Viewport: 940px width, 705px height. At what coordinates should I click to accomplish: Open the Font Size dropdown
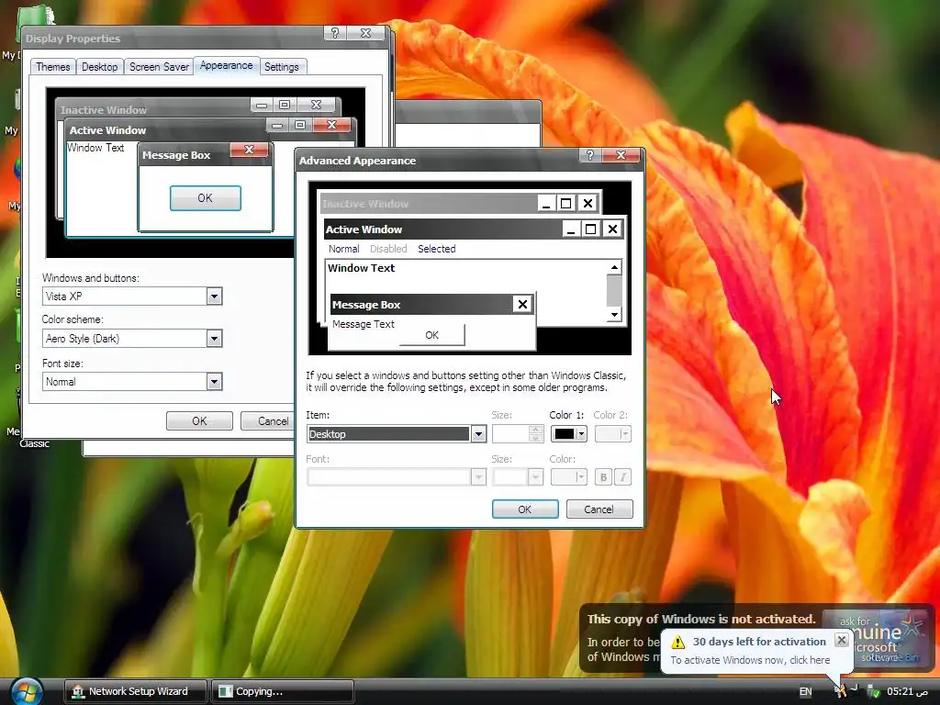pos(518,477)
